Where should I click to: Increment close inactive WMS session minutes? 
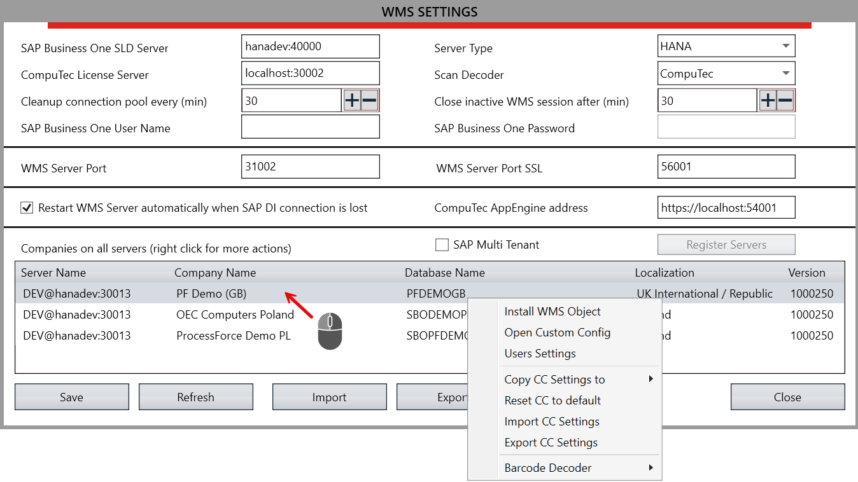click(768, 100)
